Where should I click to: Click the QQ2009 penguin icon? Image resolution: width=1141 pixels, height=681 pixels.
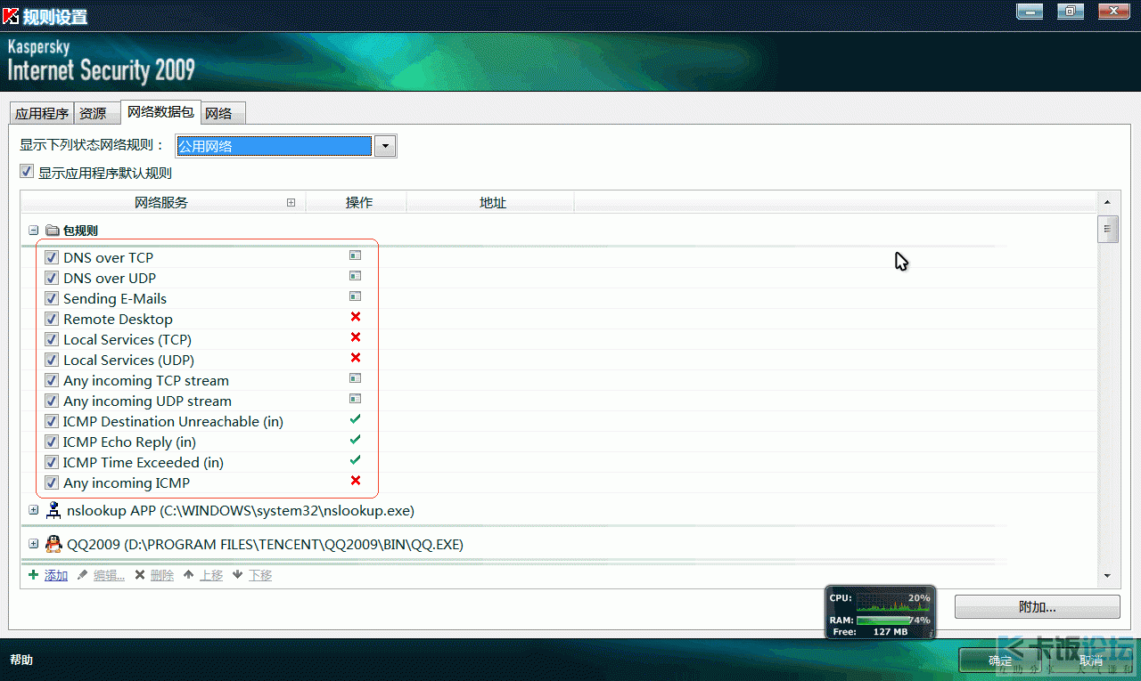click(x=53, y=543)
